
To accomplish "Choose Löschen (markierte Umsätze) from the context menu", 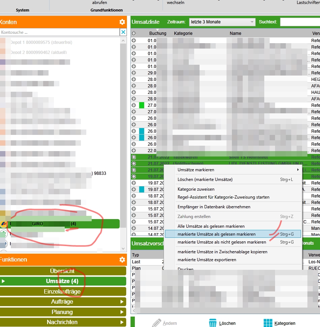I will coord(233,180).
